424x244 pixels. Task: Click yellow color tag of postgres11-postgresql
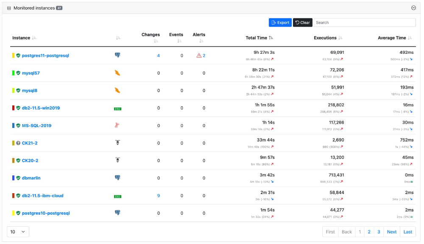coord(13,55)
